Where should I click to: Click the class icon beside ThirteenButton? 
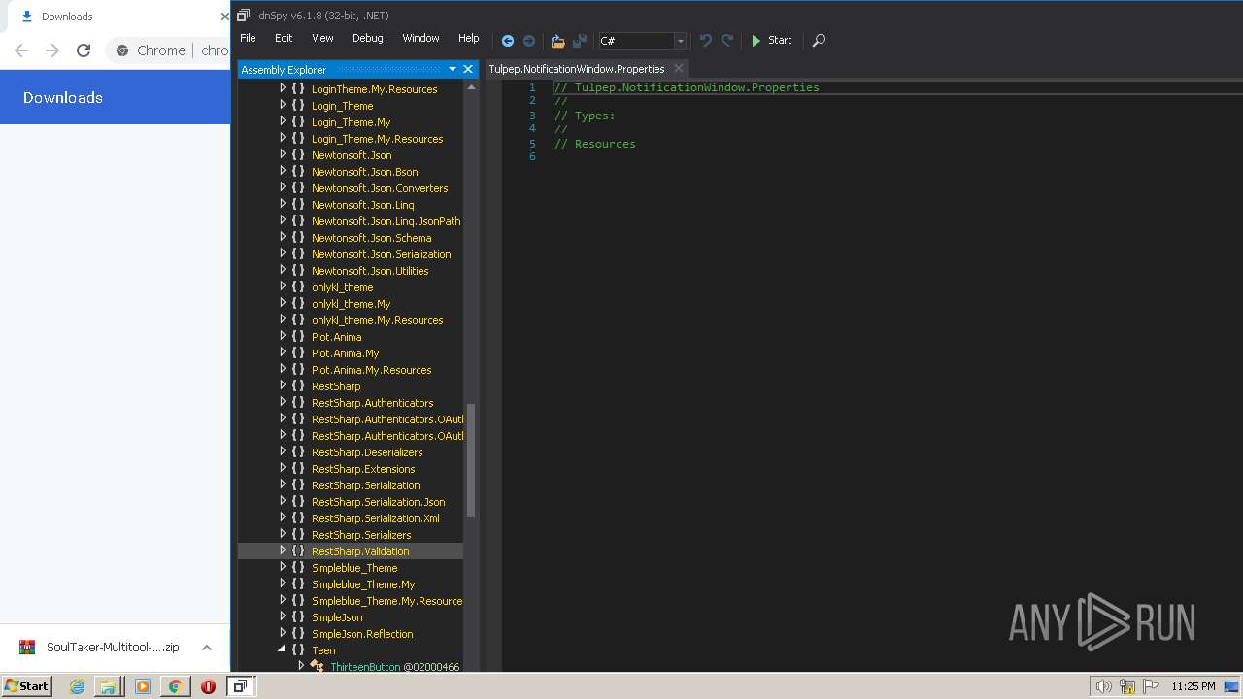pyautogui.click(x=317, y=667)
